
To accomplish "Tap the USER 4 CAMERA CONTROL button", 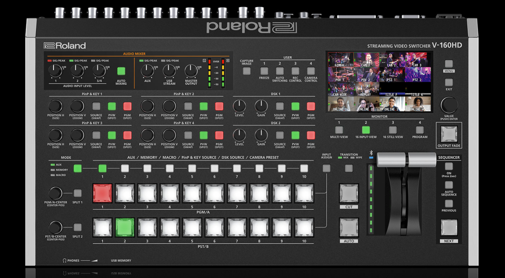I will click(311, 71).
